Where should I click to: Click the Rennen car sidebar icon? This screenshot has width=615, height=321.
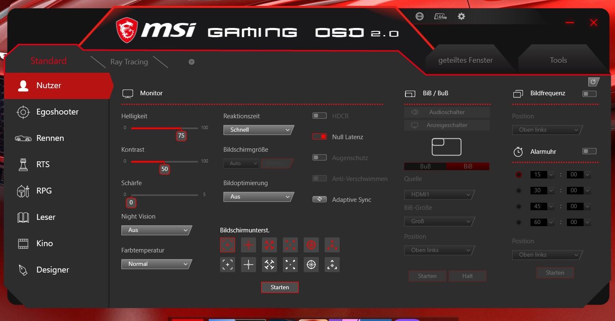tap(23, 138)
